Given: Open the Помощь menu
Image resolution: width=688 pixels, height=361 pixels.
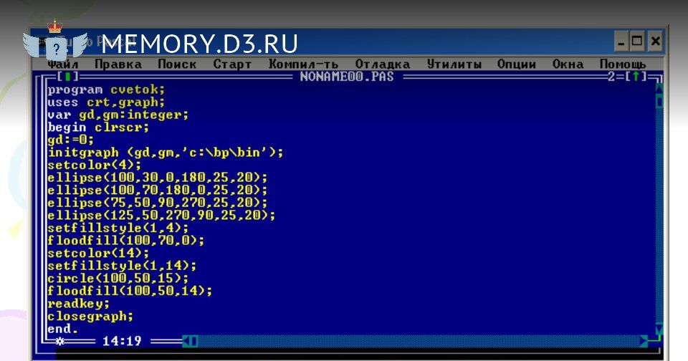Looking at the screenshot, I should click(x=622, y=64).
